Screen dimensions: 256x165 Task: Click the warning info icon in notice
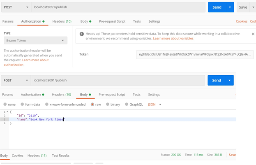(82, 34)
